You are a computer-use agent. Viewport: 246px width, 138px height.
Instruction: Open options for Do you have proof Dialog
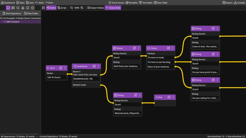[217, 54]
